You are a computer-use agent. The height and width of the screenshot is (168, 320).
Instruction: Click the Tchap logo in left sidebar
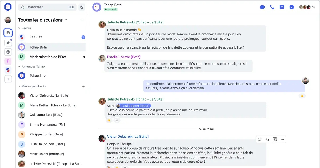(8, 7)
